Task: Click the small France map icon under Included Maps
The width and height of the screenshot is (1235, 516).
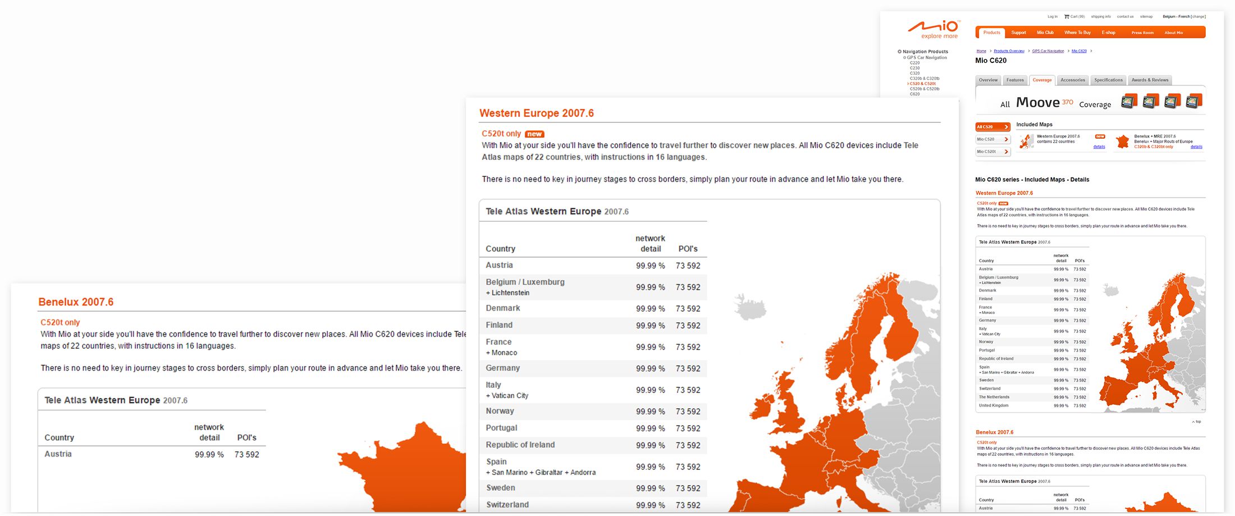Action: (1122, 141)
